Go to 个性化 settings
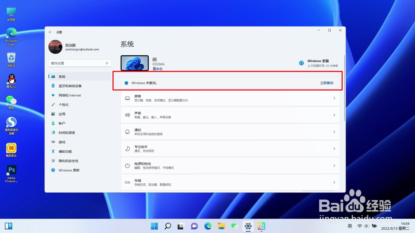415x233 pixels. 80,105
